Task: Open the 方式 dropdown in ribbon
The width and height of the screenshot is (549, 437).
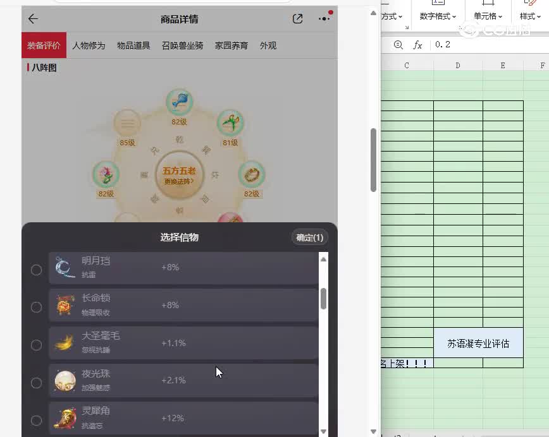Action: click(x=392, y=16)
